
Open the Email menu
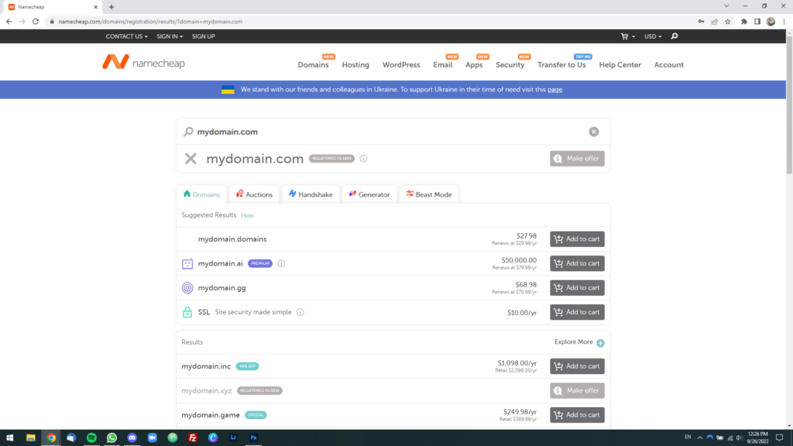(x=442, y=65)
